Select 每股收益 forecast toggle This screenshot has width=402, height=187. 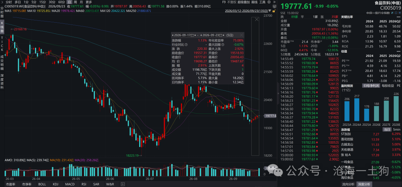click(x=387, y=86)
